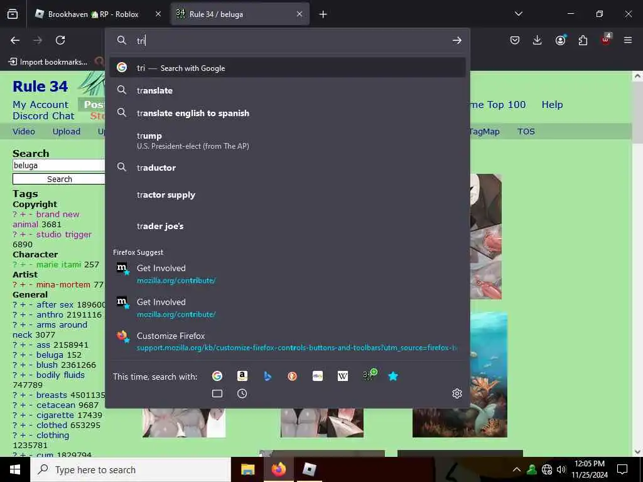Open File Explorer from the taskbar
This screenshot has height=482, width=643.
(x=247, y=469)
